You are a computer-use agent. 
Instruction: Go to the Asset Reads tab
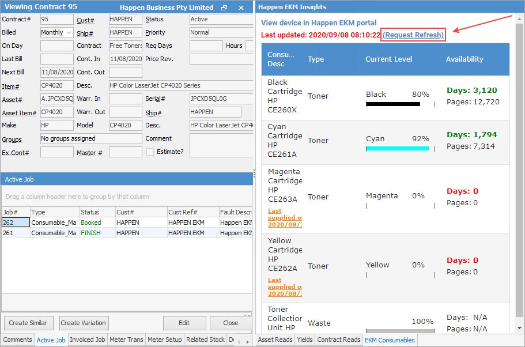pyautogui.click(x=275, y=340)
